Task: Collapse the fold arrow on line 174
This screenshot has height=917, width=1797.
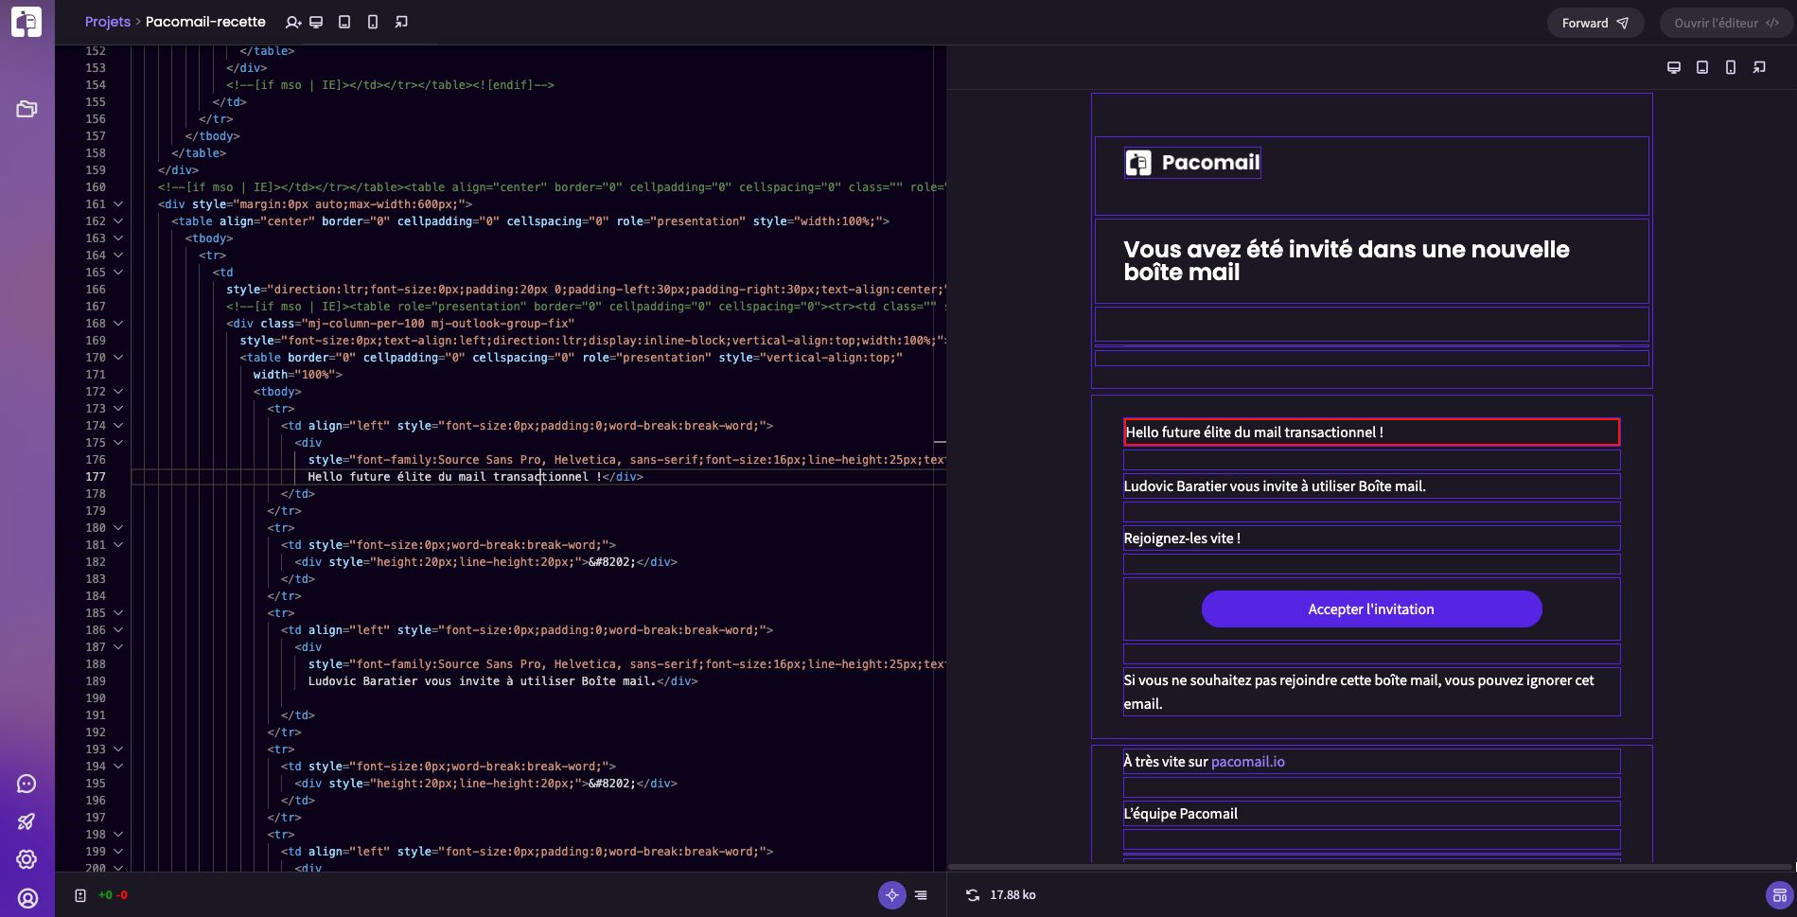Action: coord(117,425)
